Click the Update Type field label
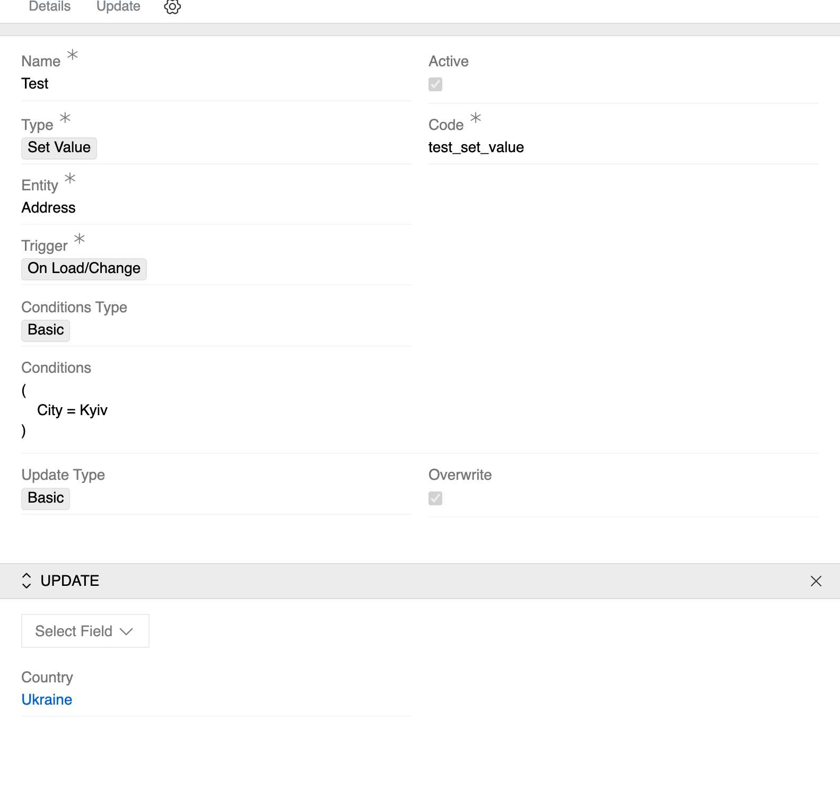The width and height of the screenshot is (840, 808). (63, 475)
